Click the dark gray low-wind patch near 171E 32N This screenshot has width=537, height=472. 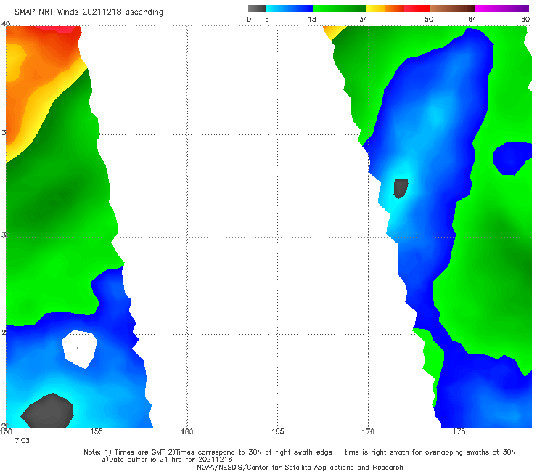[x=401, y=188]
